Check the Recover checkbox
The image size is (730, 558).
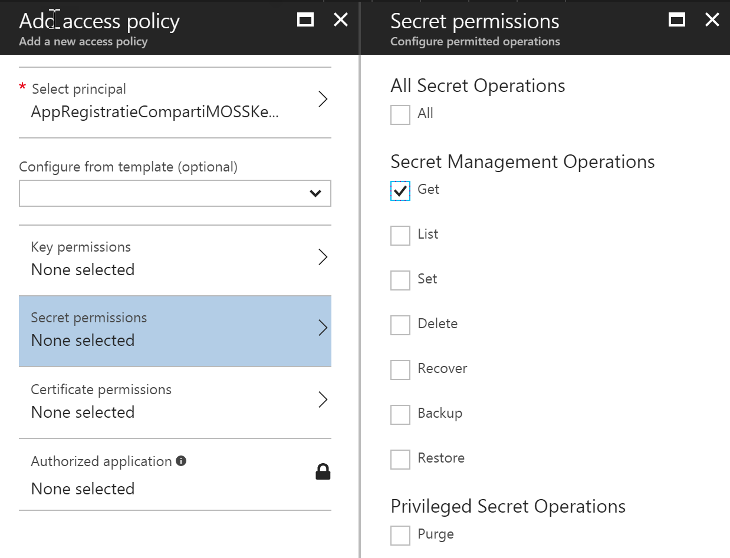pos(400,370)
